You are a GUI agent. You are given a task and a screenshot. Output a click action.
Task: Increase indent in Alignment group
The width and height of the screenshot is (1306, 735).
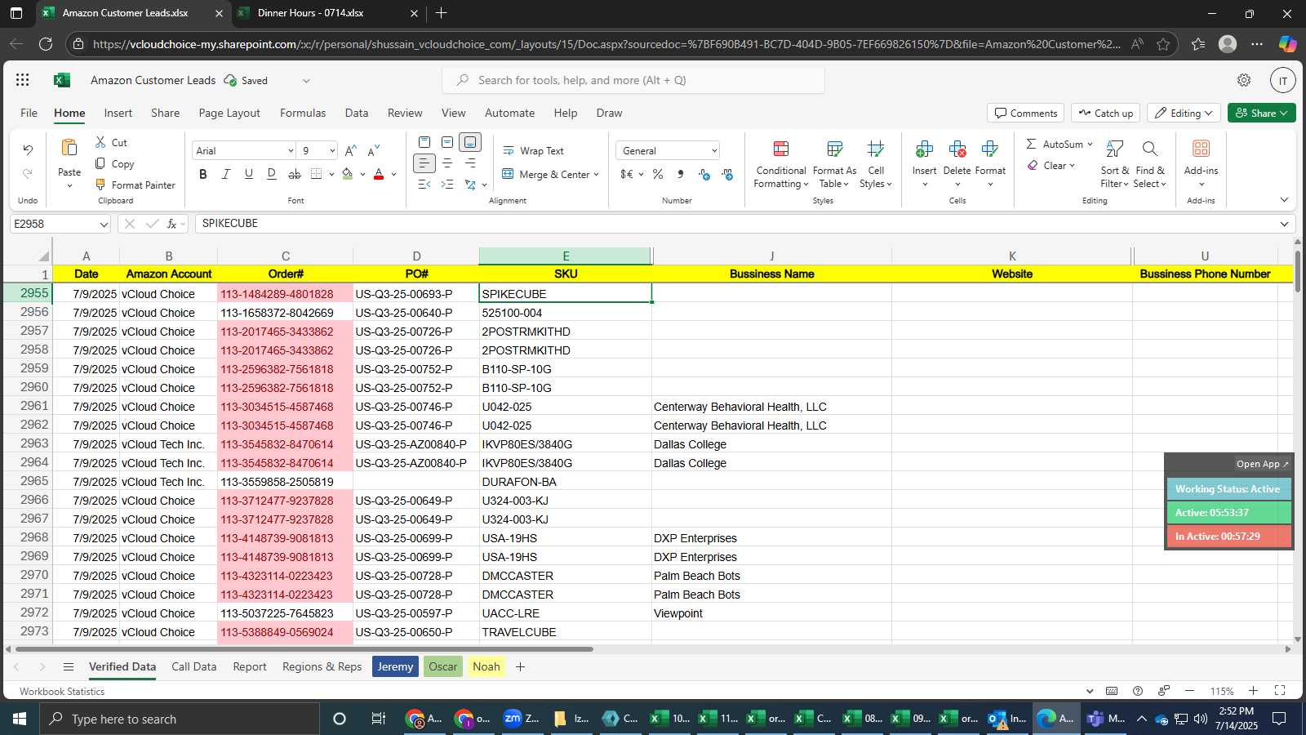(x=447, y=185)
